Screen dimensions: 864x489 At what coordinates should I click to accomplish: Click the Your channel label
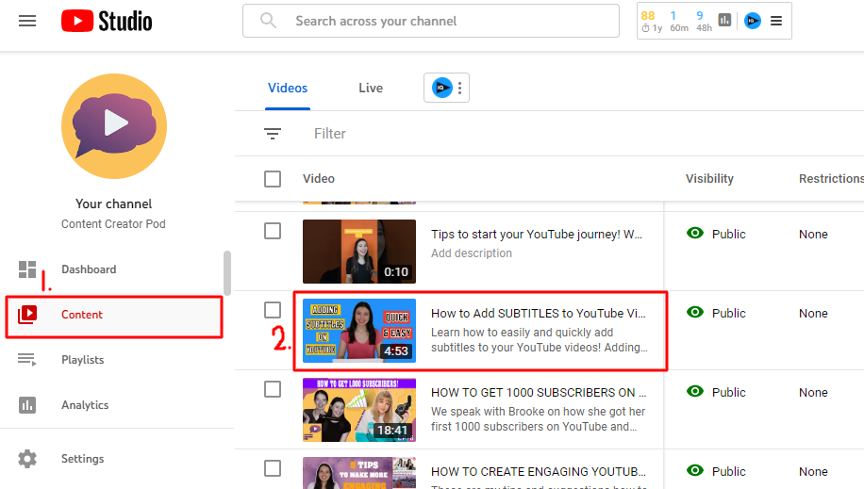point(113,204)
